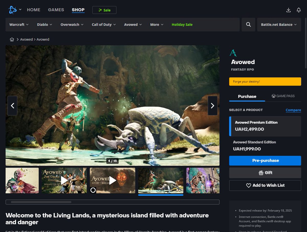Click the UAH2,499.00 price
The image size is (307, 232).
coord(249,129)
